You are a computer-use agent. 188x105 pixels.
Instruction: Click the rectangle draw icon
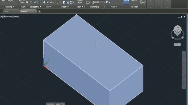[48, 2]
